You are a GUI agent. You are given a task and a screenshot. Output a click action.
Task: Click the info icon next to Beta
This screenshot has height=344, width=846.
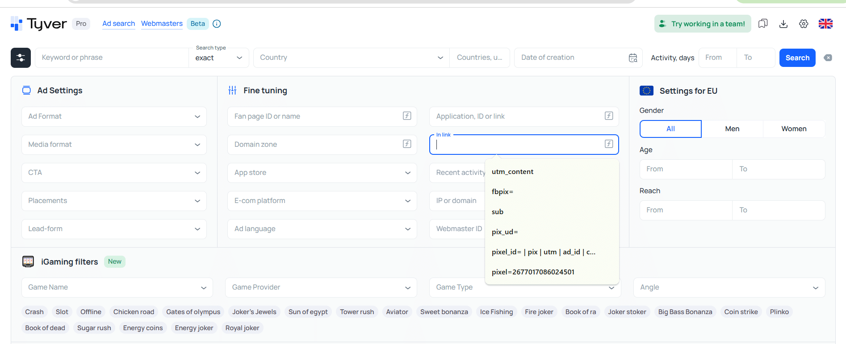click(217, 24)
